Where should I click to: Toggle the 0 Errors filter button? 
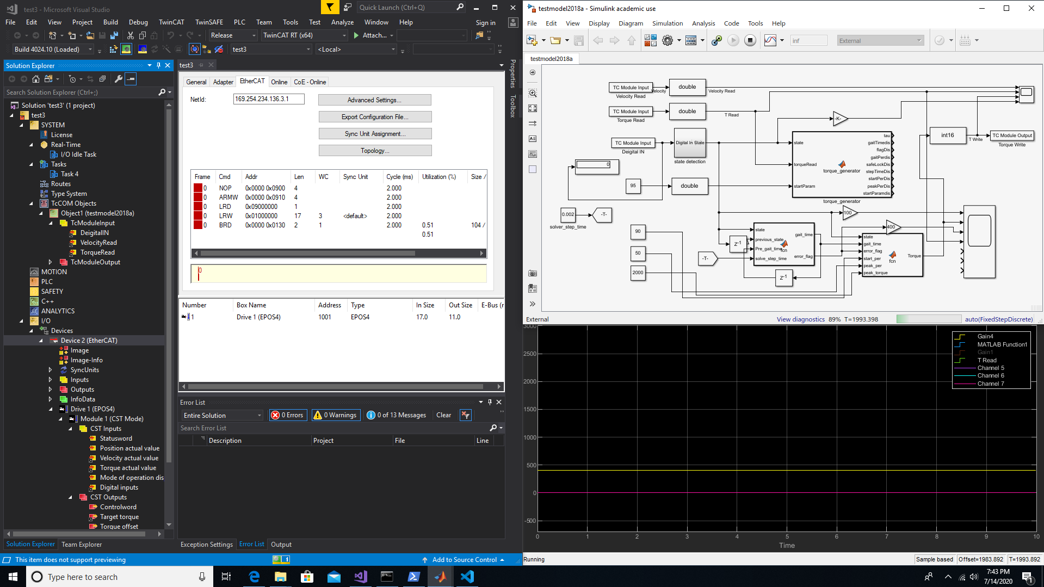coord(288,415)
